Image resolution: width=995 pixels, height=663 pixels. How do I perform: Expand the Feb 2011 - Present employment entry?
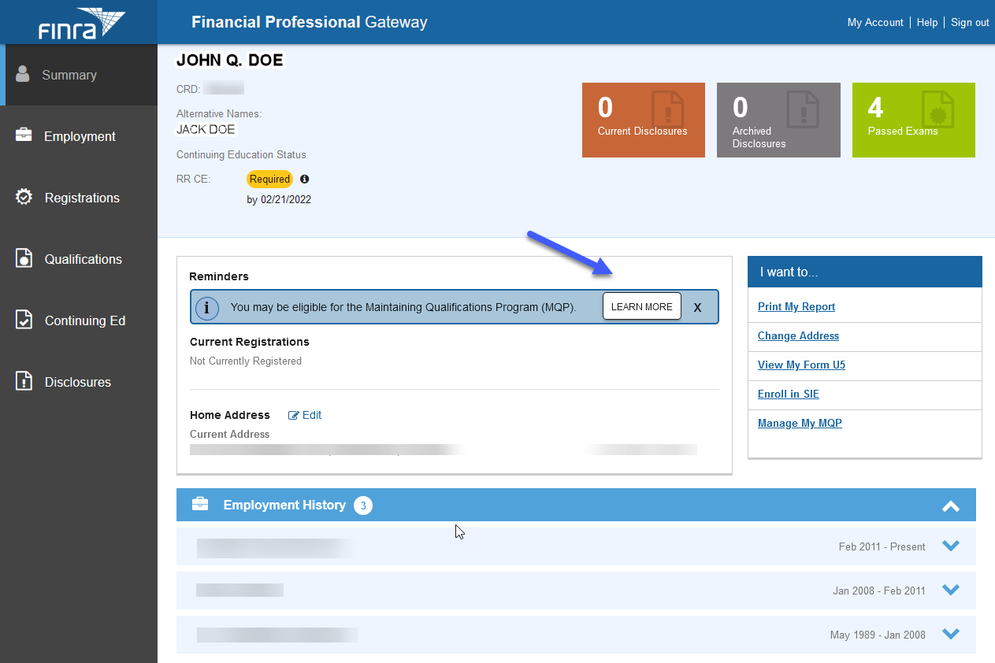click(951, 546)
